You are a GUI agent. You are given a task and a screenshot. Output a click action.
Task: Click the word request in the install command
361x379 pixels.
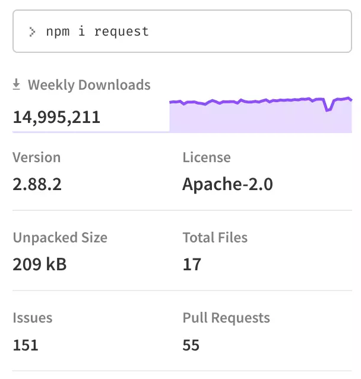click(121, 31)
